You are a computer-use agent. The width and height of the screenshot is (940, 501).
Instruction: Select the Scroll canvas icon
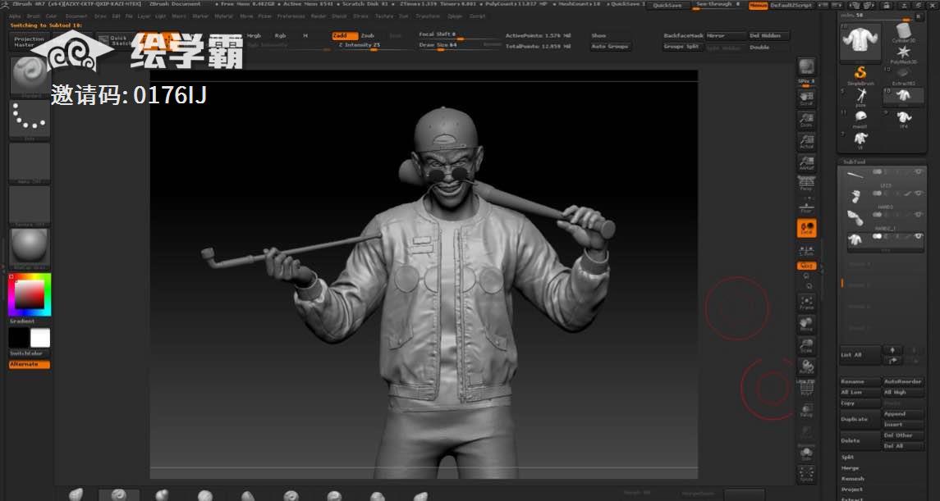[x=806, y=98]
